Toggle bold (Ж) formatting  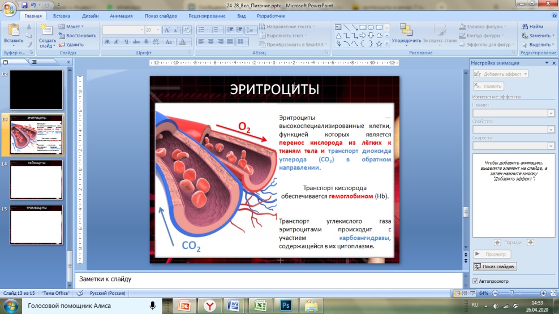107,41
